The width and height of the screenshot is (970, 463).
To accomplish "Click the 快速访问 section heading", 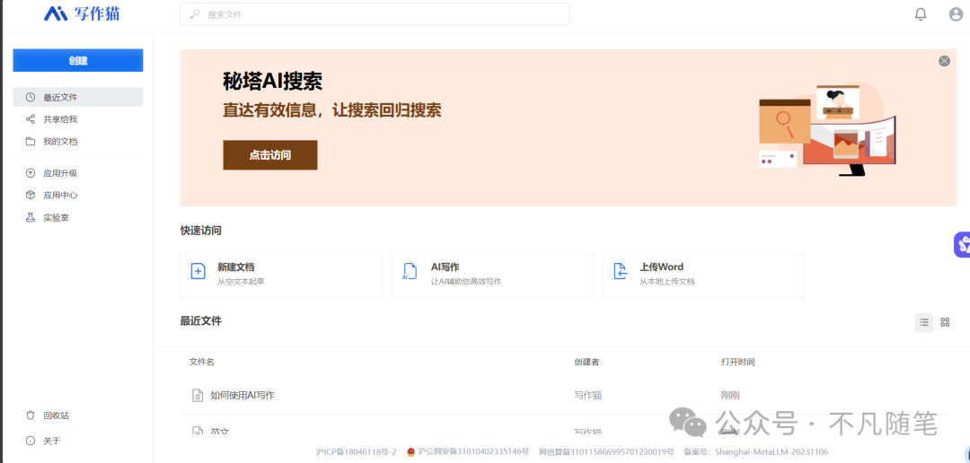I will tap(201, 231).
